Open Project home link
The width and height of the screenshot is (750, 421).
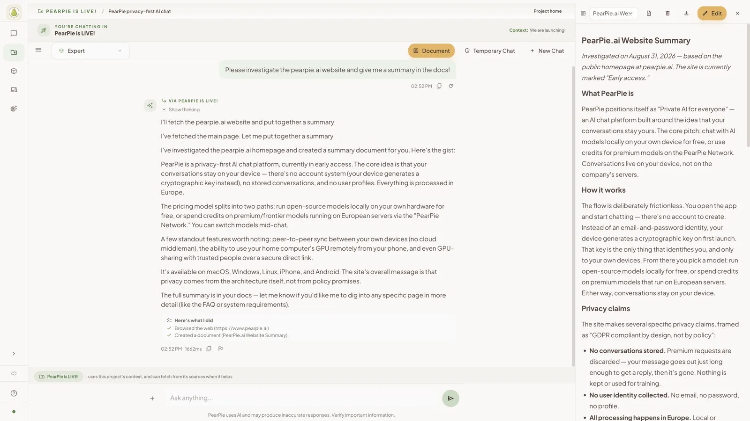[x=547, y=11]
